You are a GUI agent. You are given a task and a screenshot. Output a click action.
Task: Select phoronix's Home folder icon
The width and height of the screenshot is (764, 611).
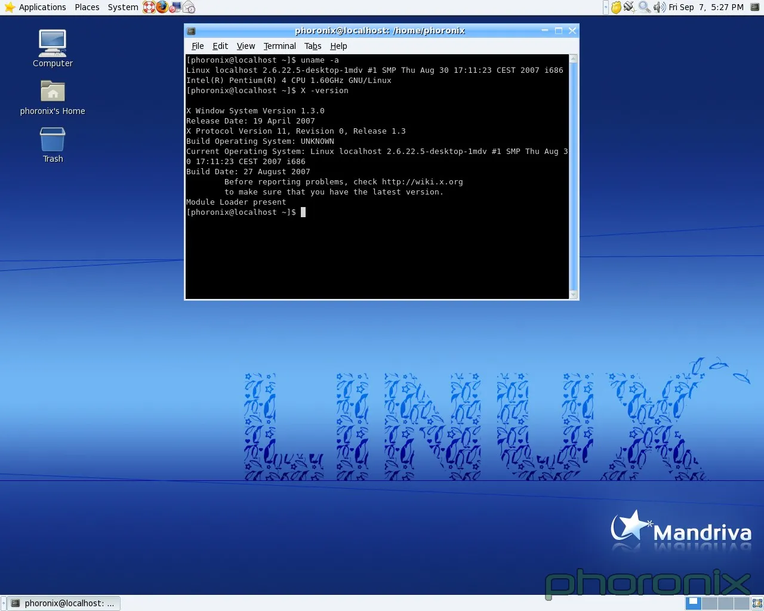[x=53, y=92]
